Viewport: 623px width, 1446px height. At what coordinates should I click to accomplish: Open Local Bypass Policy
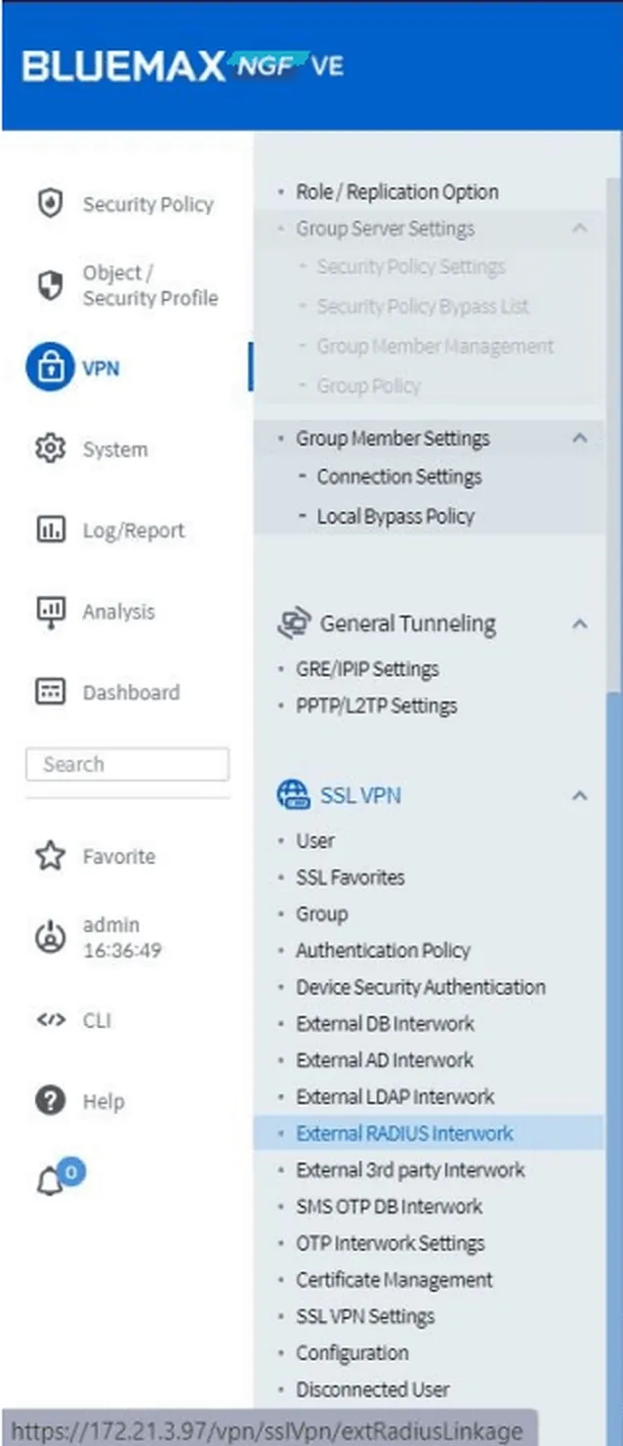(x=395, y=516)
